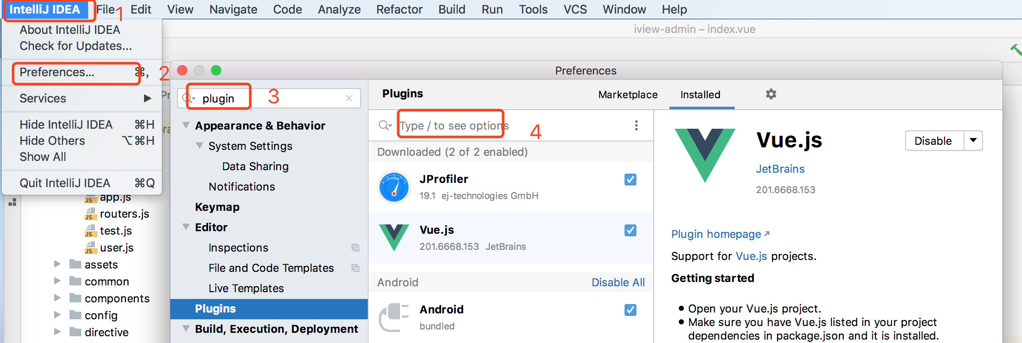Click the copy icon beside Inspections
Image resolution: width=1022 pixels, height=343 pixels.
point(355,248)
